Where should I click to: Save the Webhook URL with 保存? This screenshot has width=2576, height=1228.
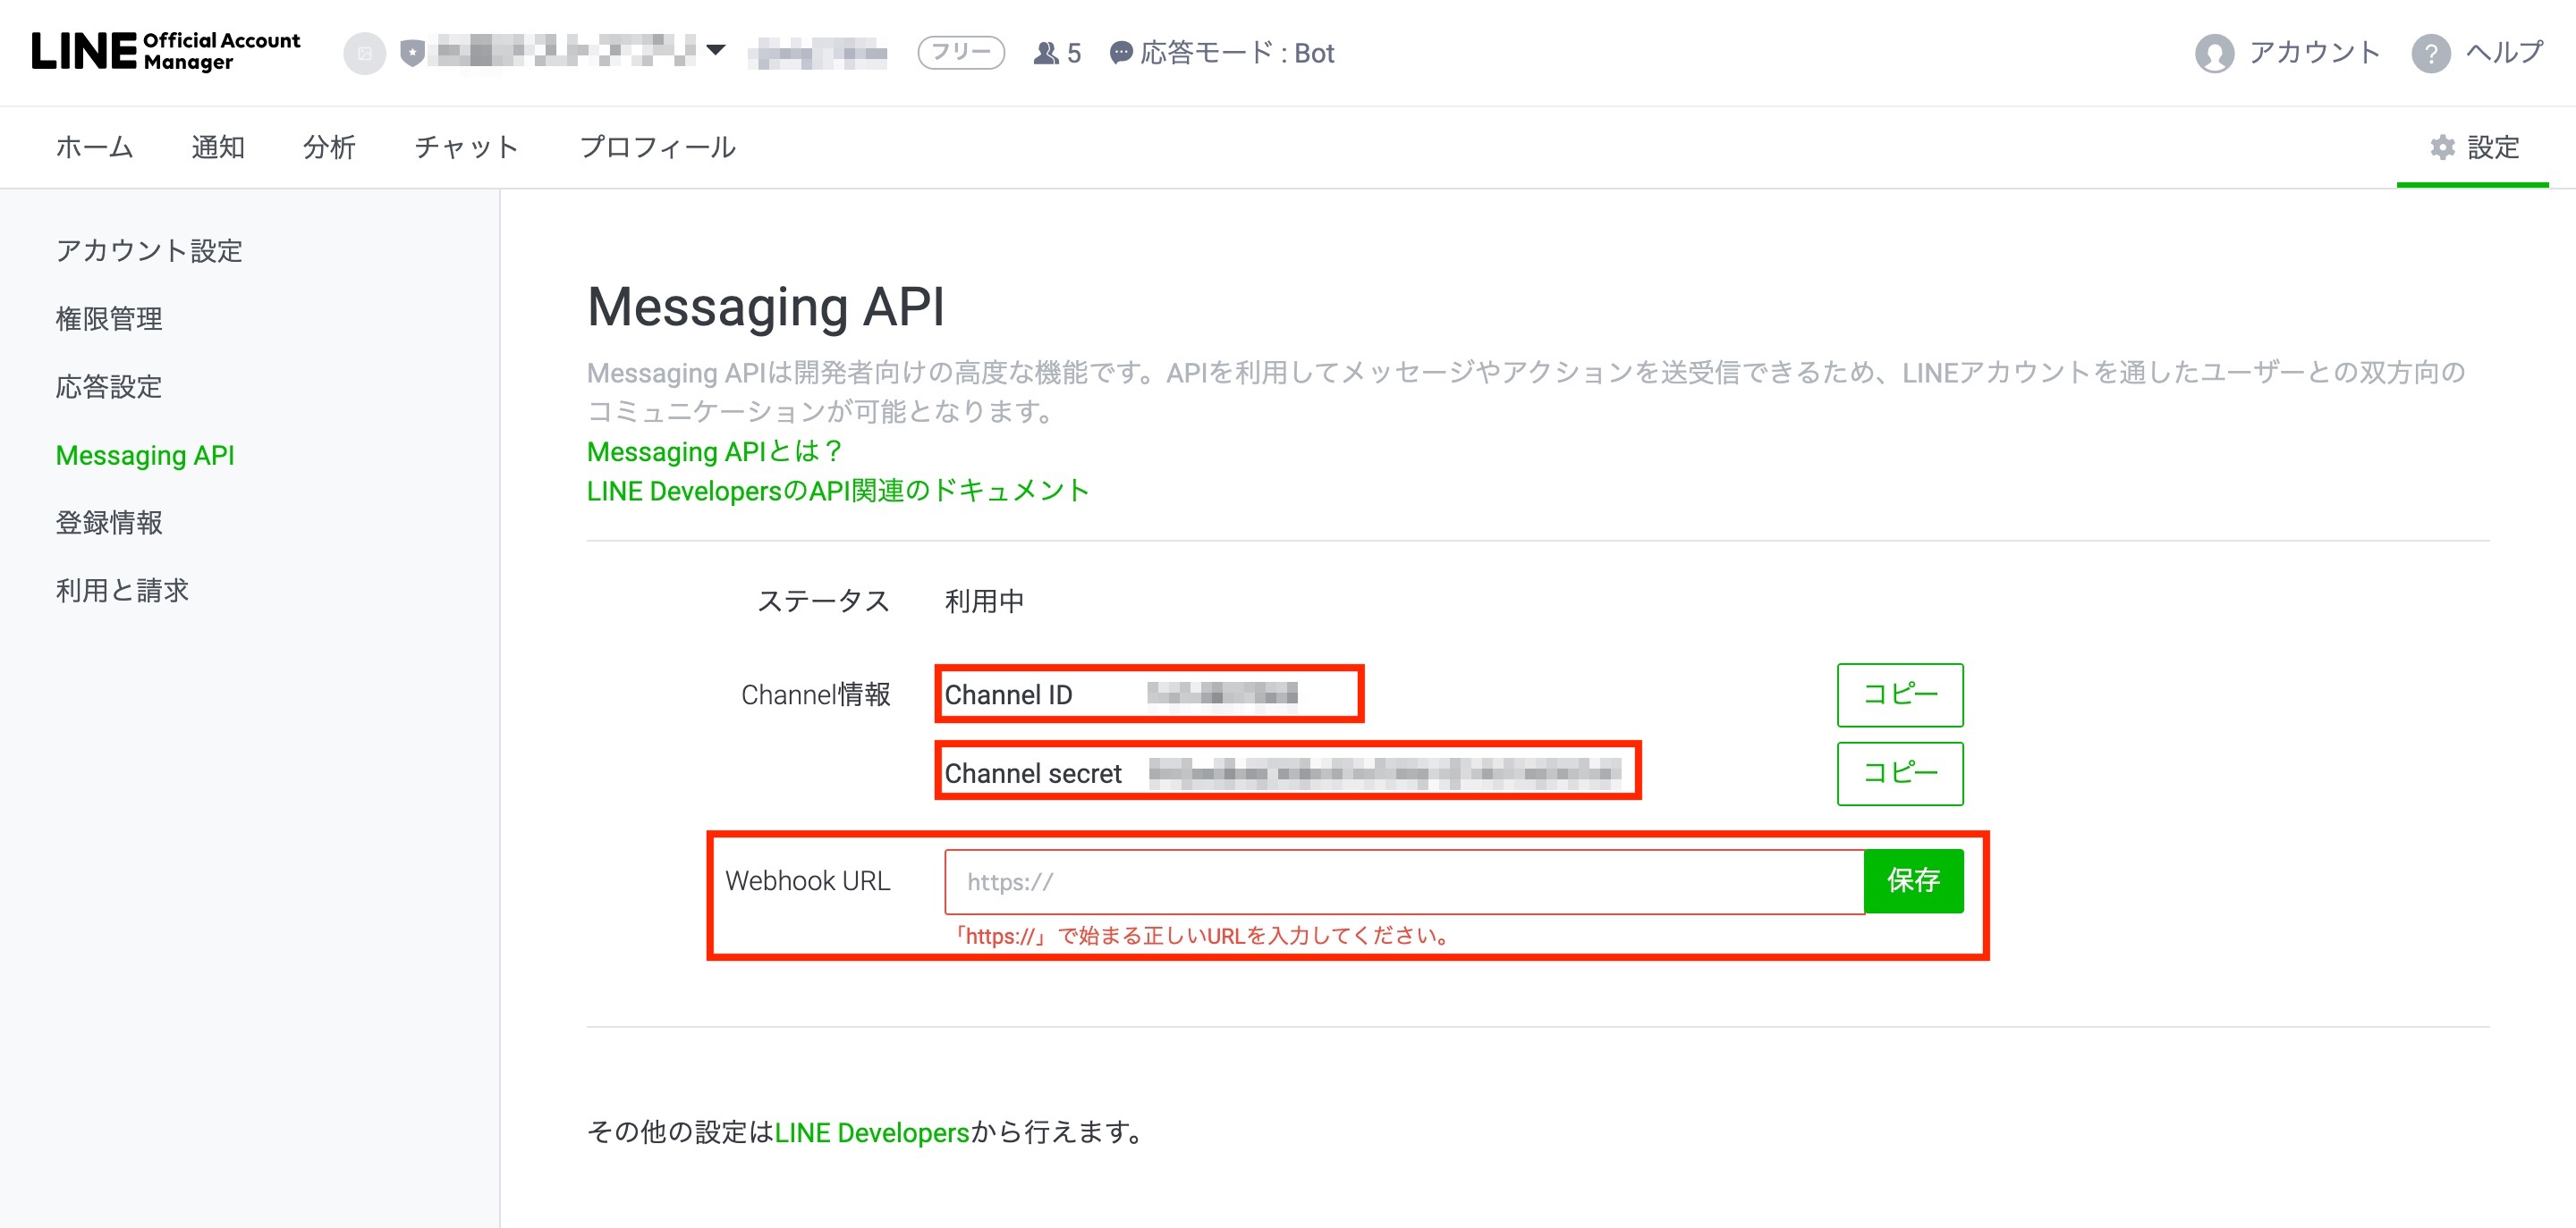[1914, 880]
